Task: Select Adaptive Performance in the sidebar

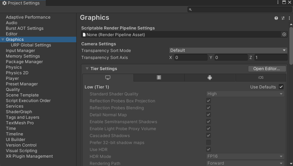Action: tap(28, 17)
